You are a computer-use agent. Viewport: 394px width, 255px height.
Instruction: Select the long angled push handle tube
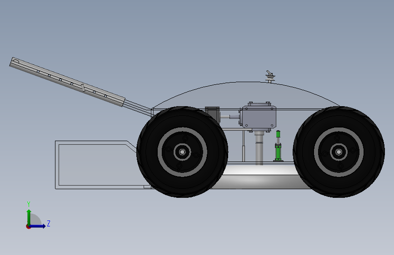pos(67,82)
